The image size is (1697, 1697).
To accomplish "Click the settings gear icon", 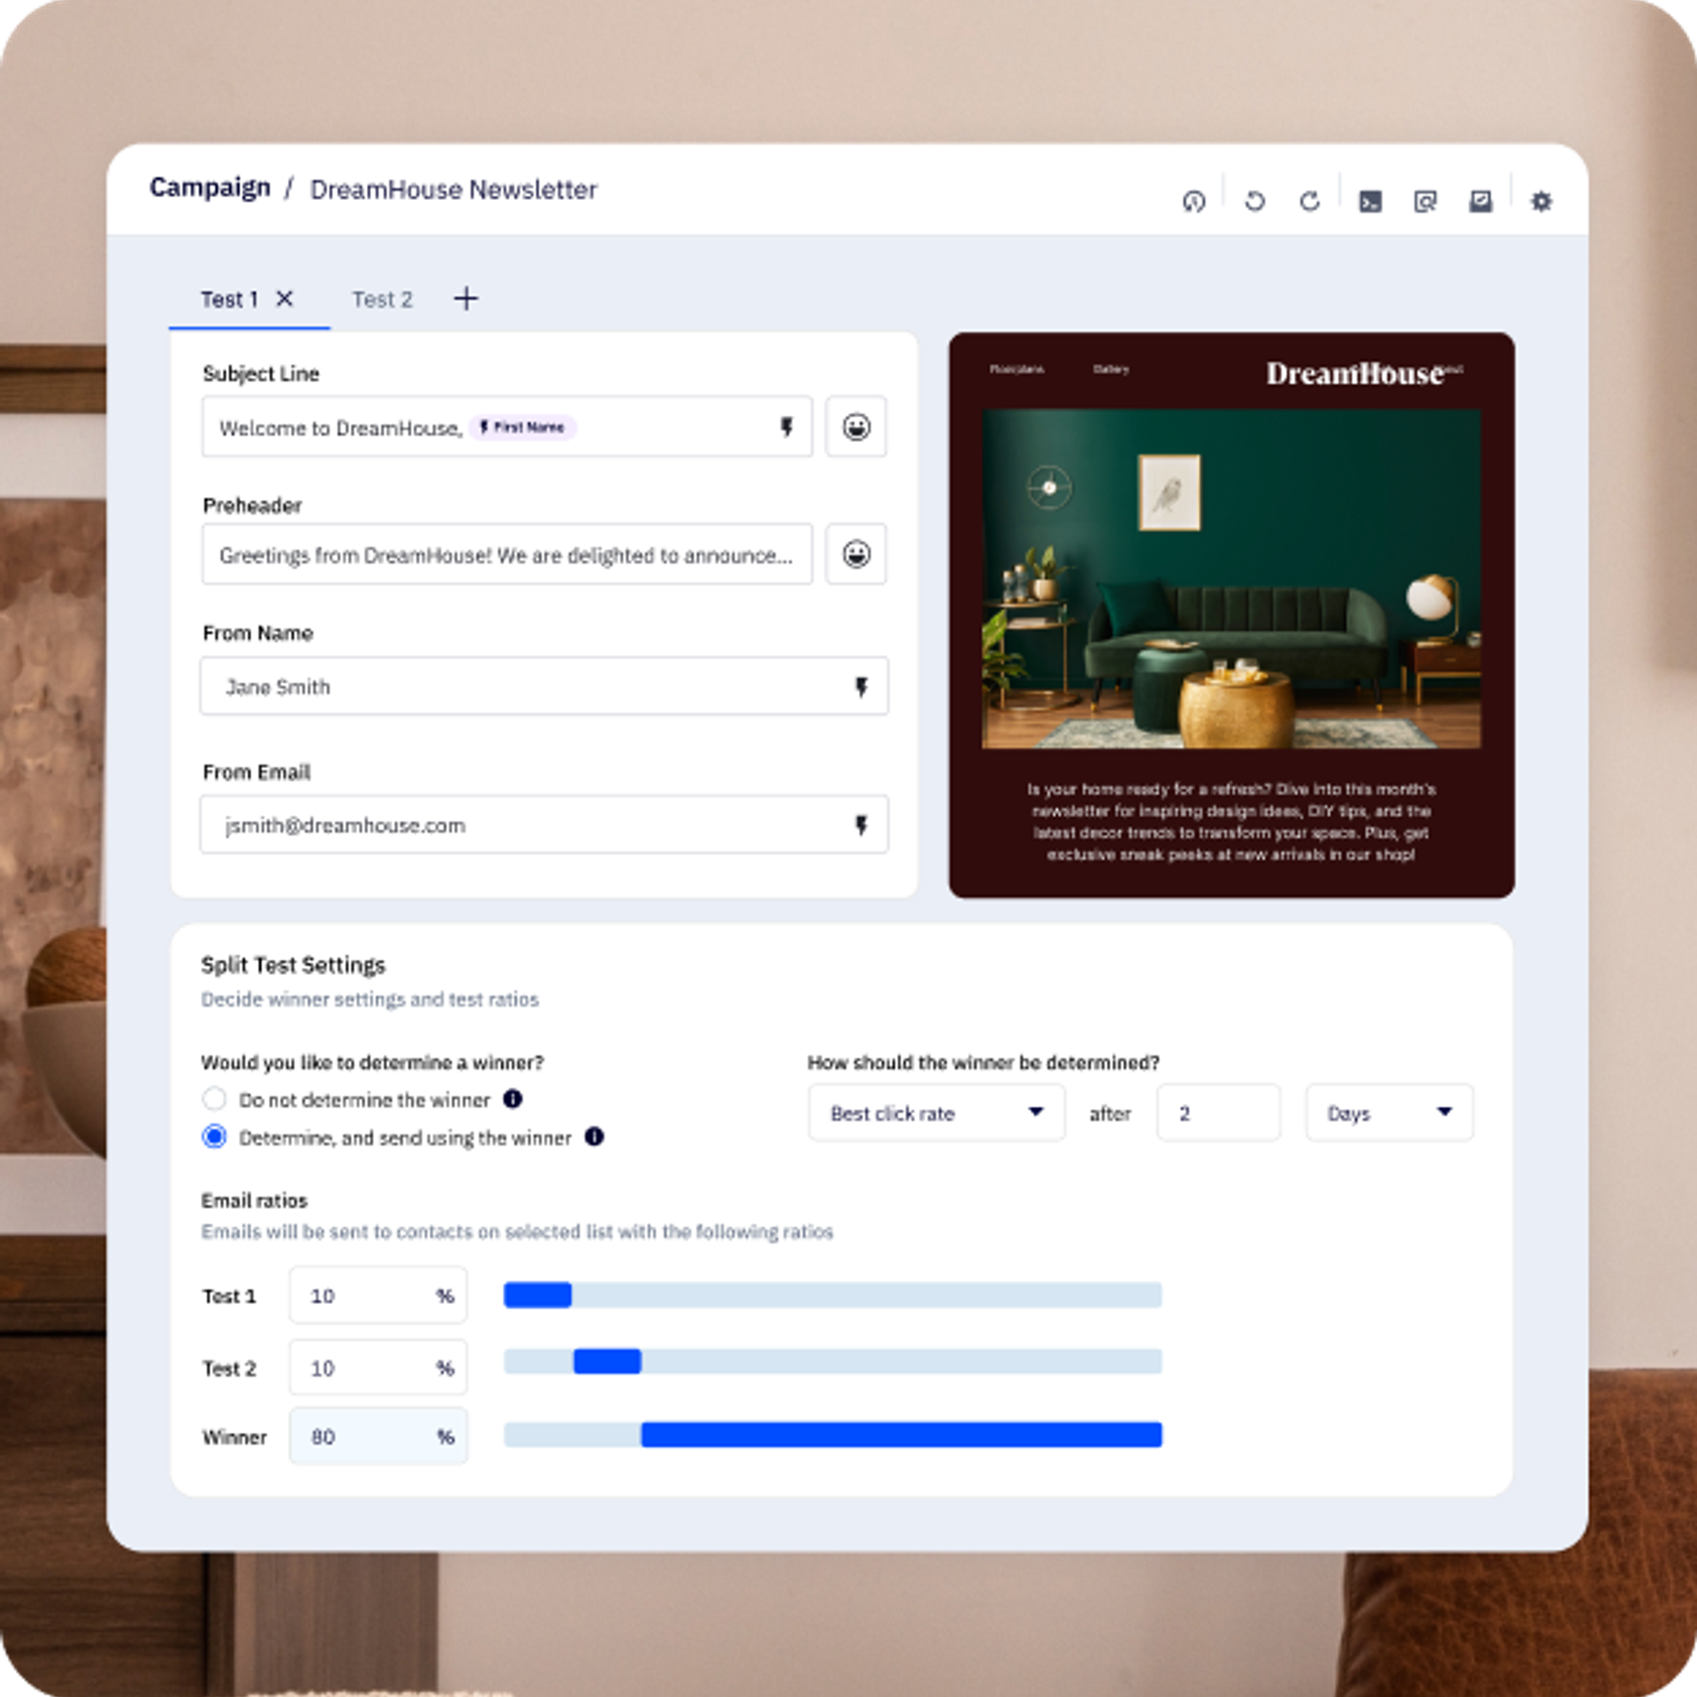I will 1541,202.
